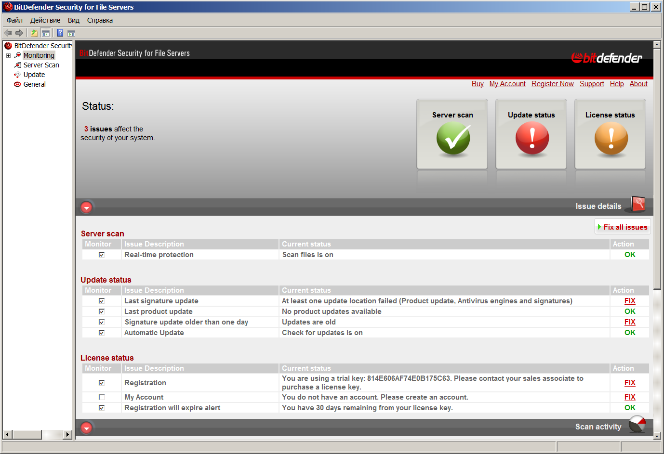Viewport: 664px width, 454px height.
Task: Click FIX for Signature update older than one day
Action: coord(630,322)
